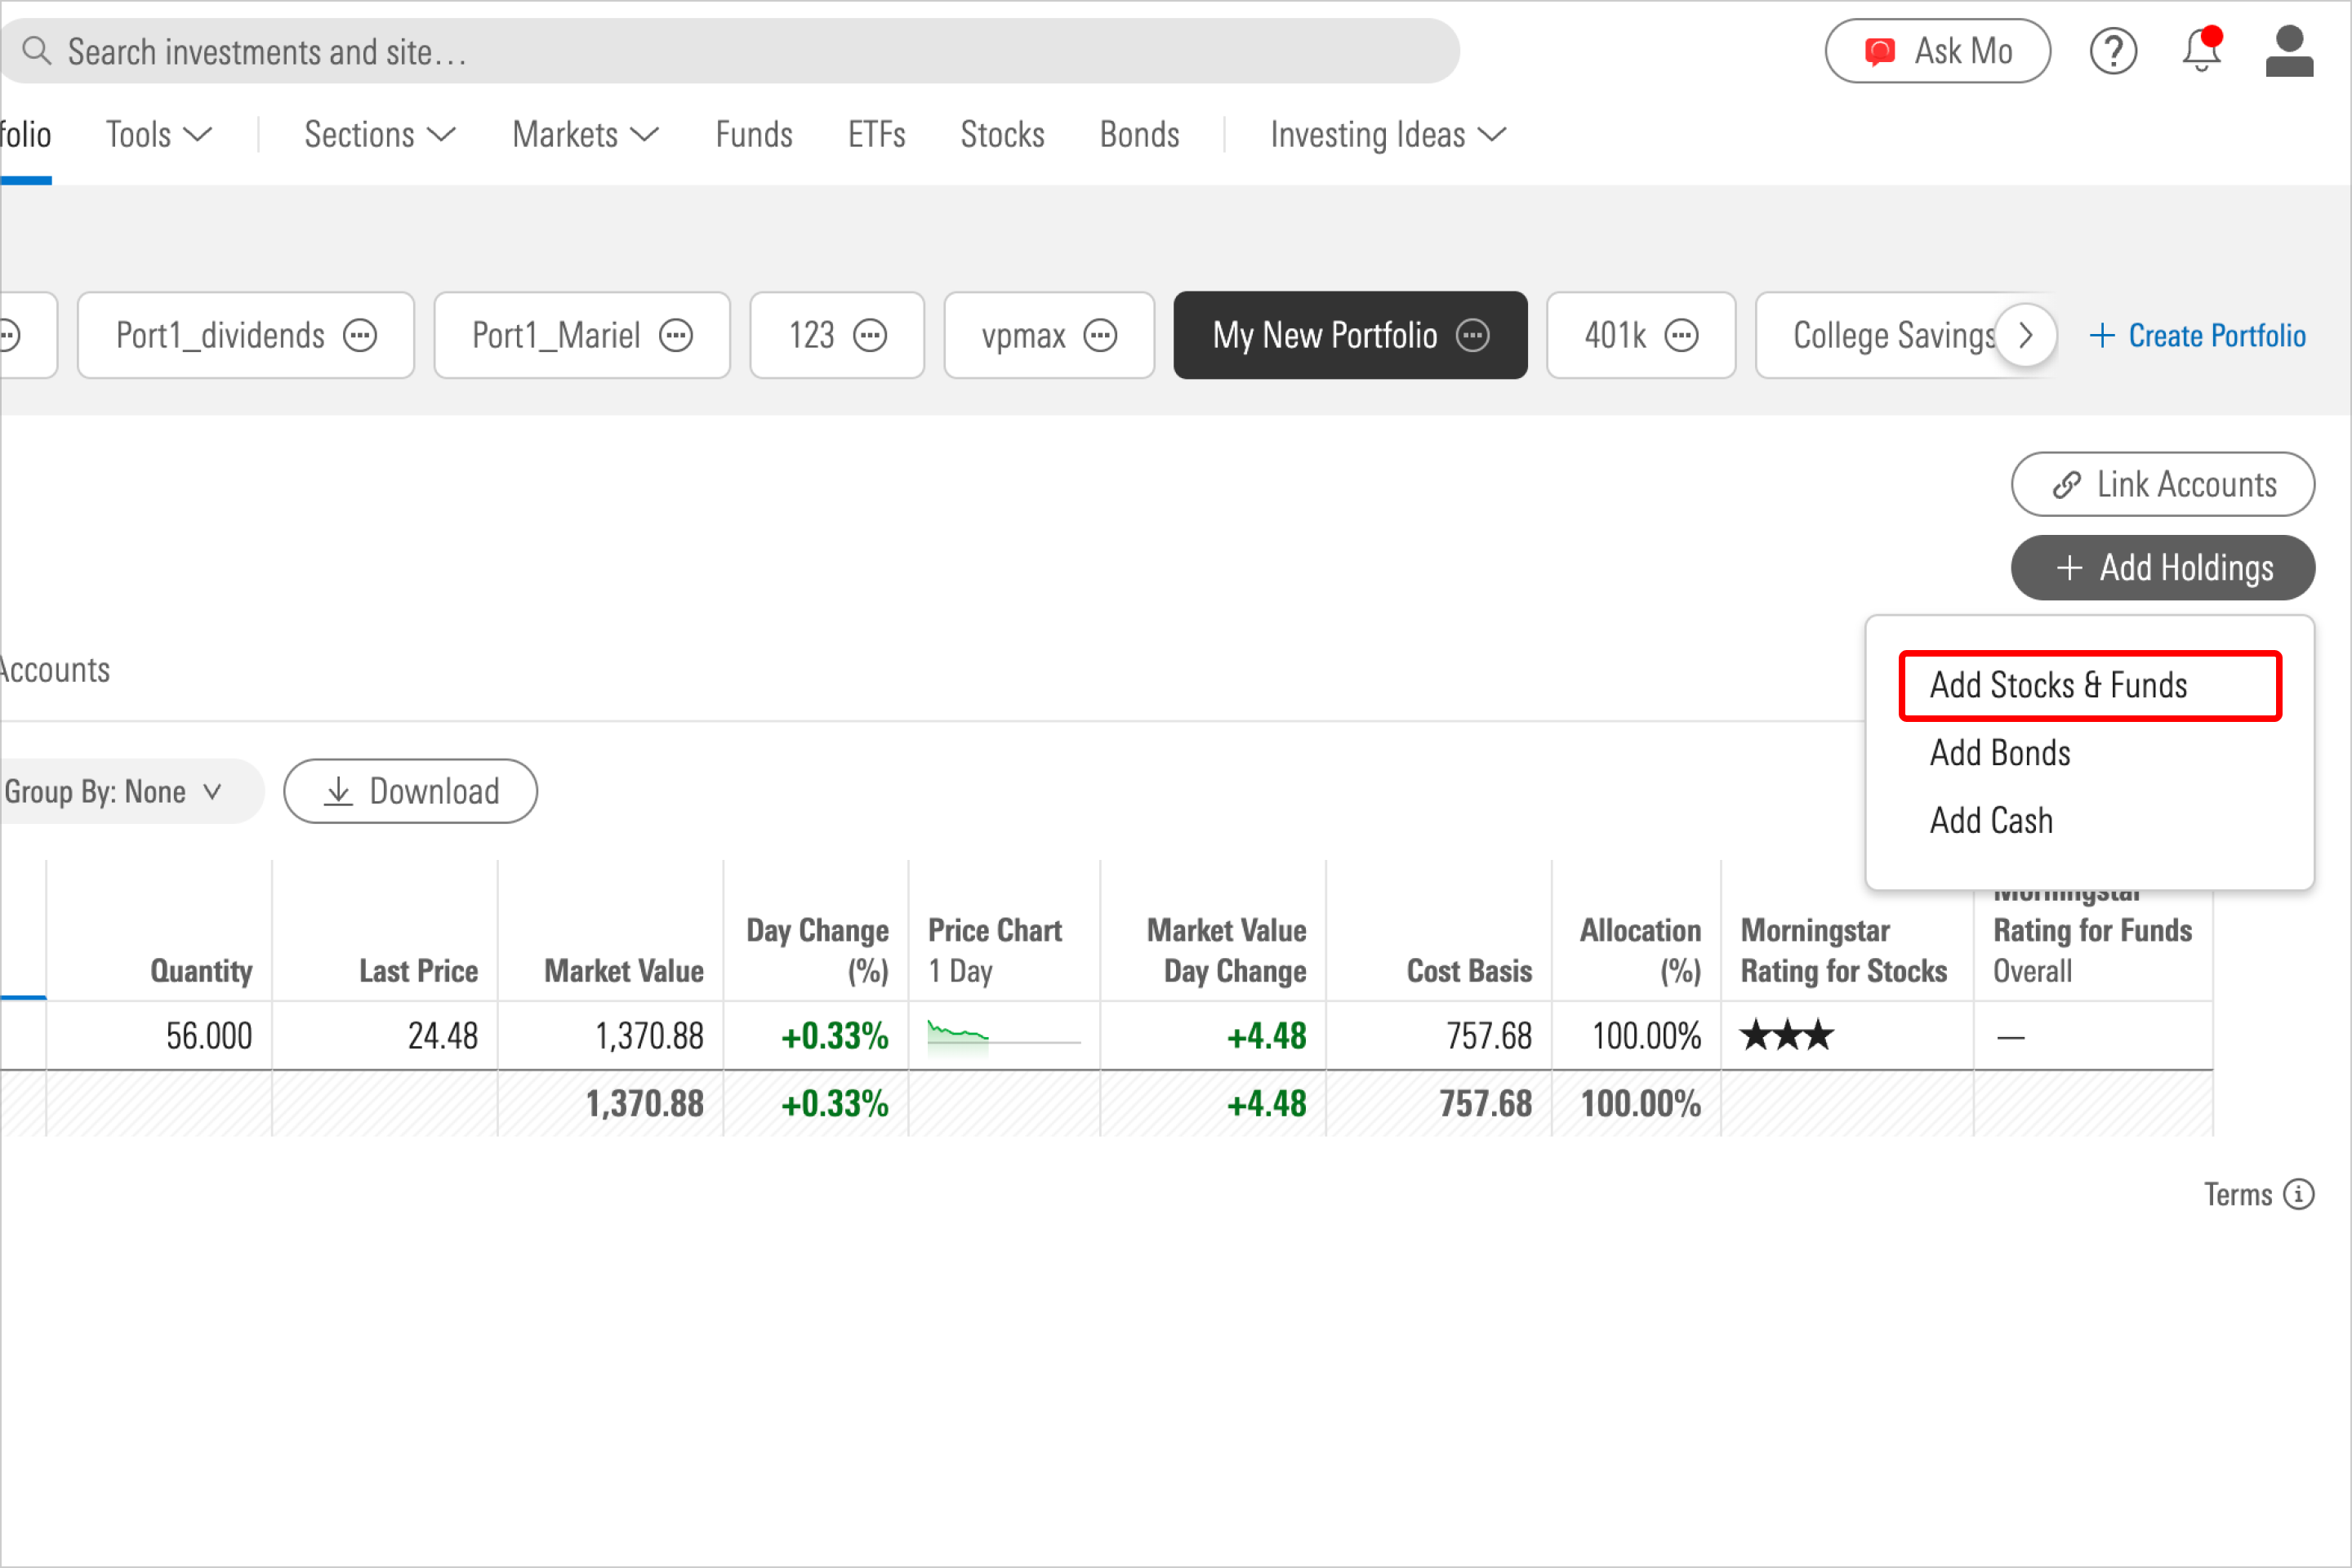Viewport: 2352px width, 1568px height.
Task: Go to Stocks section
Action: click(1002, 135)
